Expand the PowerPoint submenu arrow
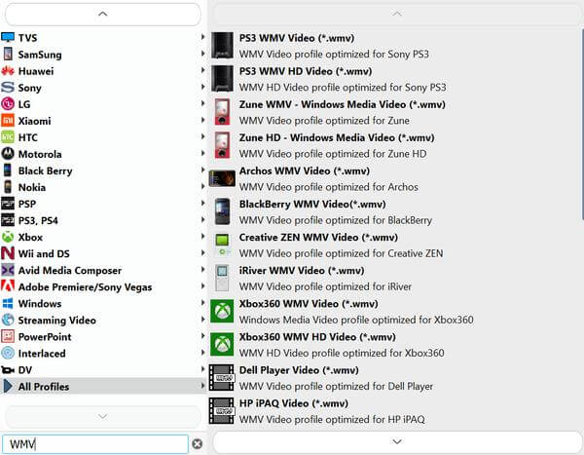Viewport: 584px width, 455px height. pos(203,336)
